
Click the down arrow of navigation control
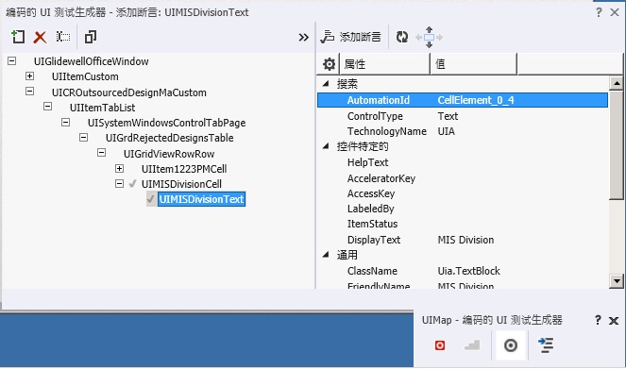(430, 44)
